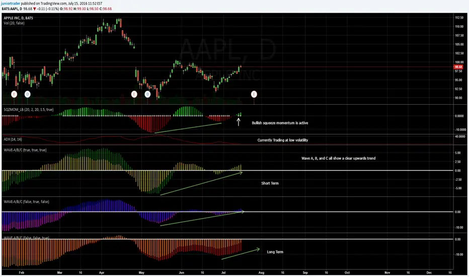The width and height of the screenshot is (469, 277).
Task: Click the '-2.50' wave scale label
Action: [457, 180]
